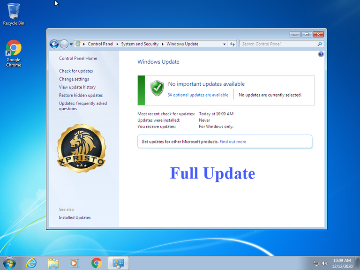Click Restore hidden updates
The image size is (360, 270).
point(81,95)
